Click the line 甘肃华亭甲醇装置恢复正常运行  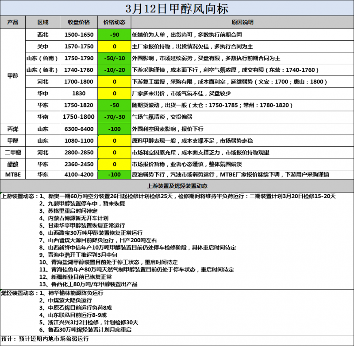coord(82,226)
